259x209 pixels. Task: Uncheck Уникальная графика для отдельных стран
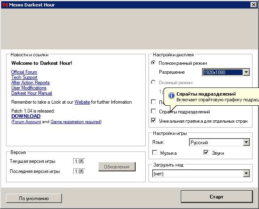pos(154,120)
